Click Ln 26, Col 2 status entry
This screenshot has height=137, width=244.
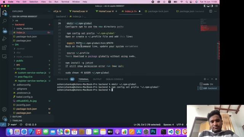tap(147, 124)
